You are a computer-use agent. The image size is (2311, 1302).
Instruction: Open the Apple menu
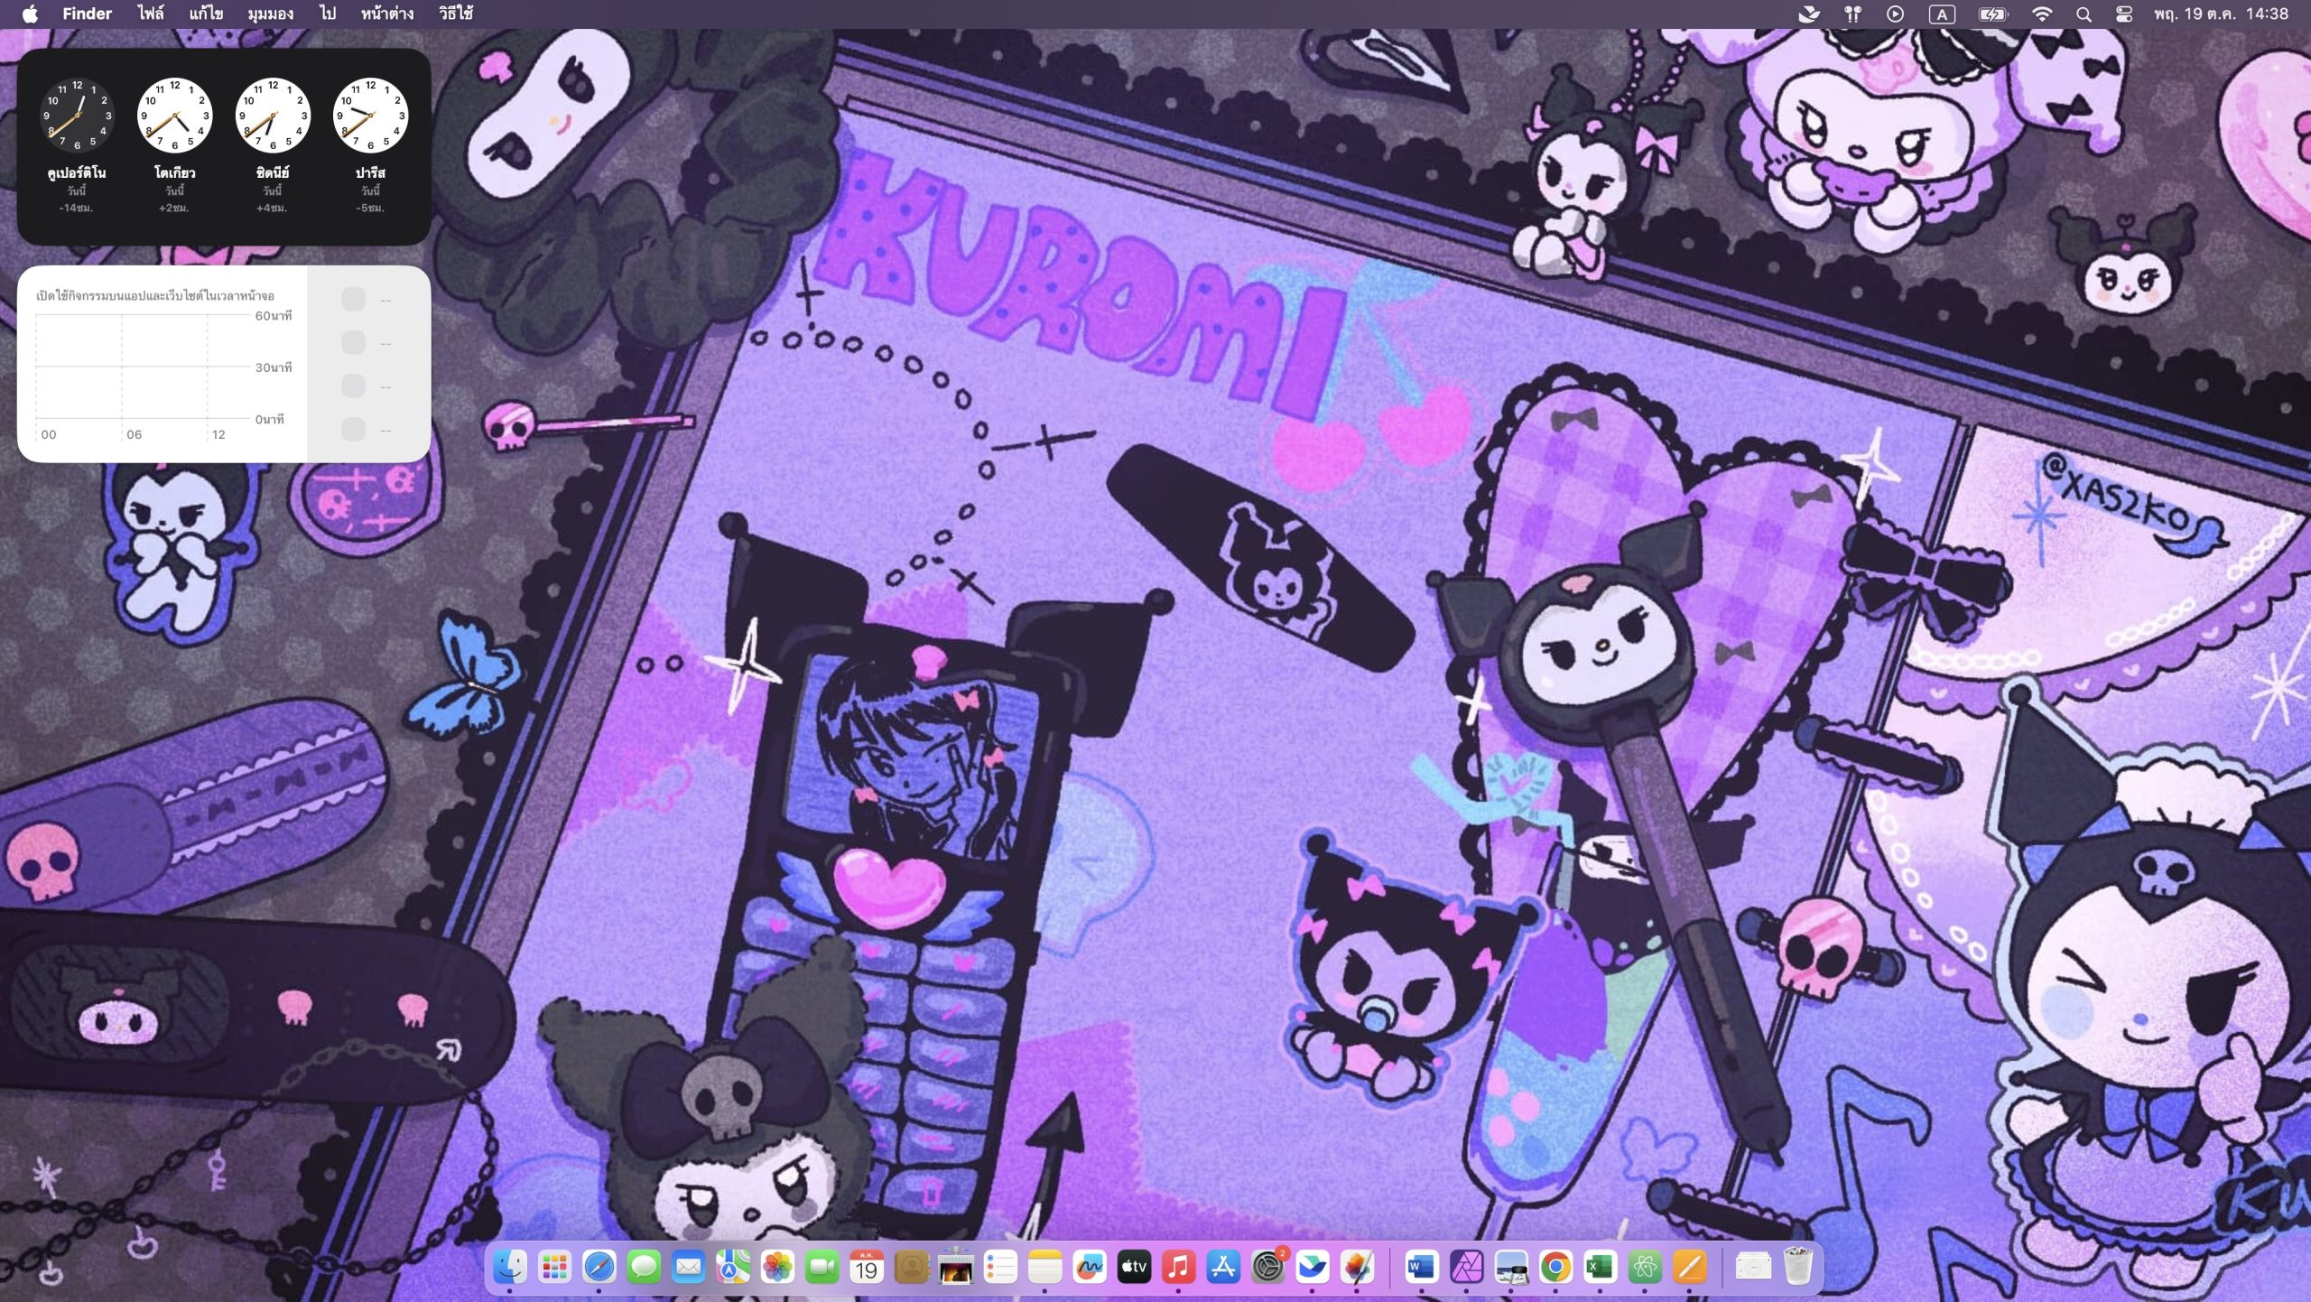click(x=30, y=14)
